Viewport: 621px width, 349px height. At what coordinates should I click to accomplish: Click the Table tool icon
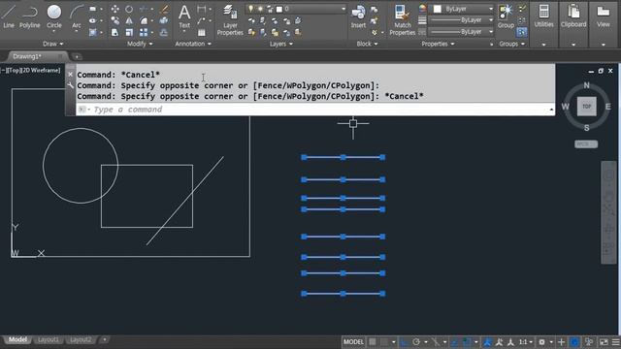coord(202,32)
